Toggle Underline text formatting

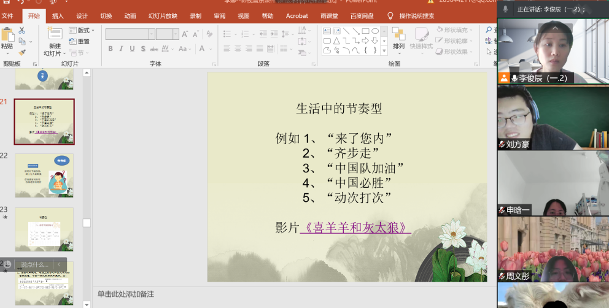click(133, 49)
